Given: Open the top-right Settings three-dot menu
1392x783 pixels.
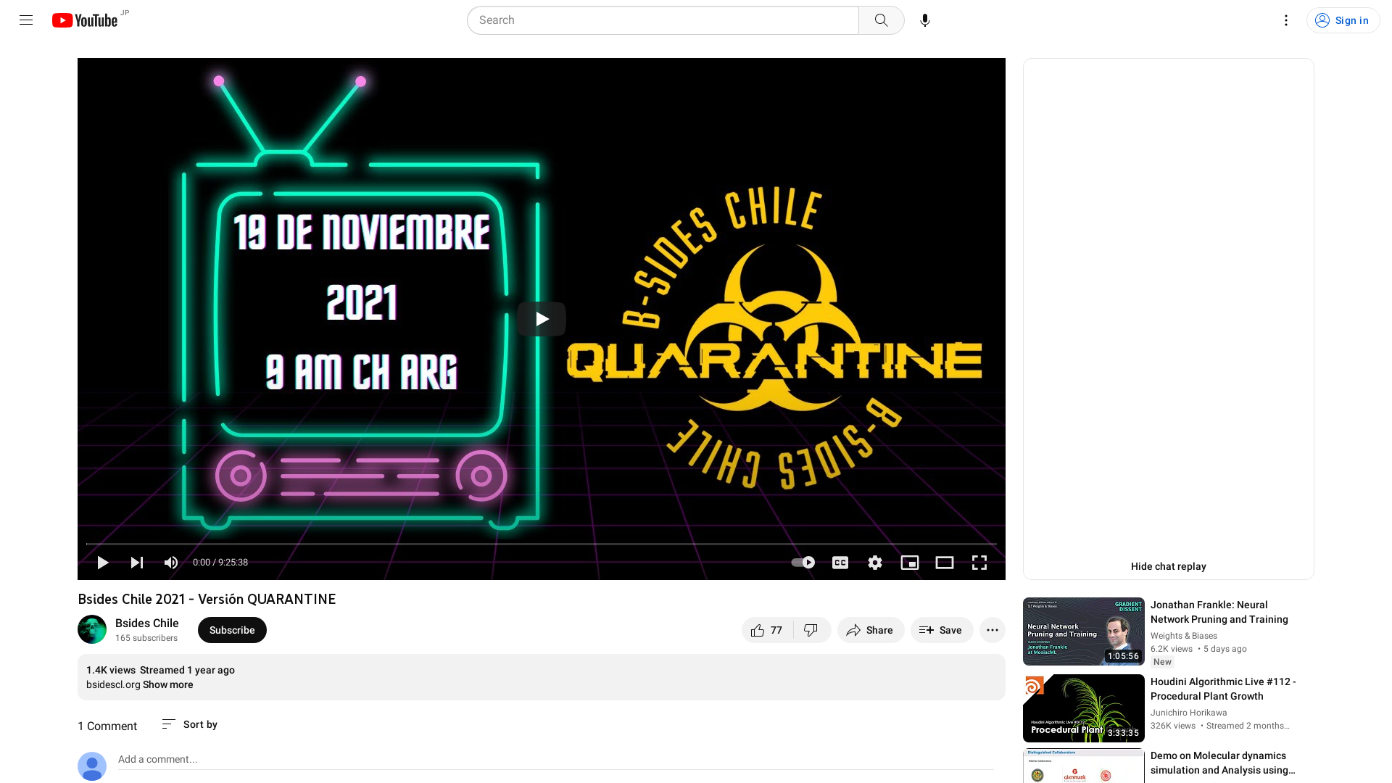Looking at the screenshot, I should pyautogui.click(x=1285, y=20).
